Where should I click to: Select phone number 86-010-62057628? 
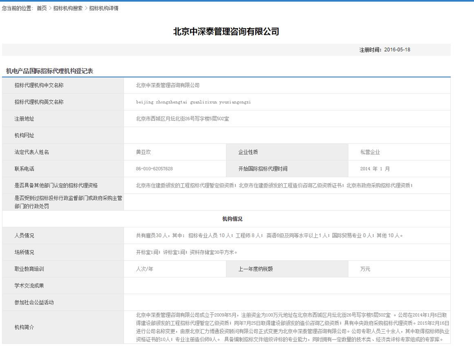click(154, 168)
